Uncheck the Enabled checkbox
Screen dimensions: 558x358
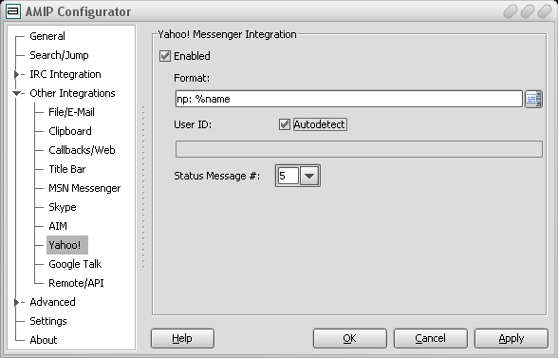[x=165, y=56]
